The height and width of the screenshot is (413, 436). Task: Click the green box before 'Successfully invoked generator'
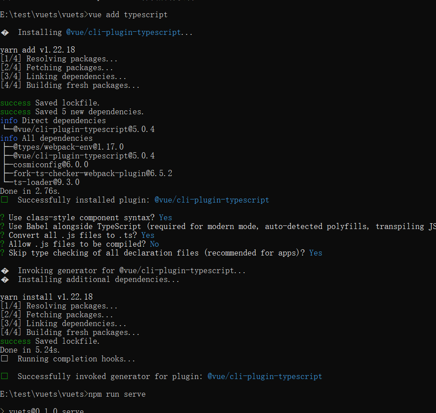(x=4, y=376)
